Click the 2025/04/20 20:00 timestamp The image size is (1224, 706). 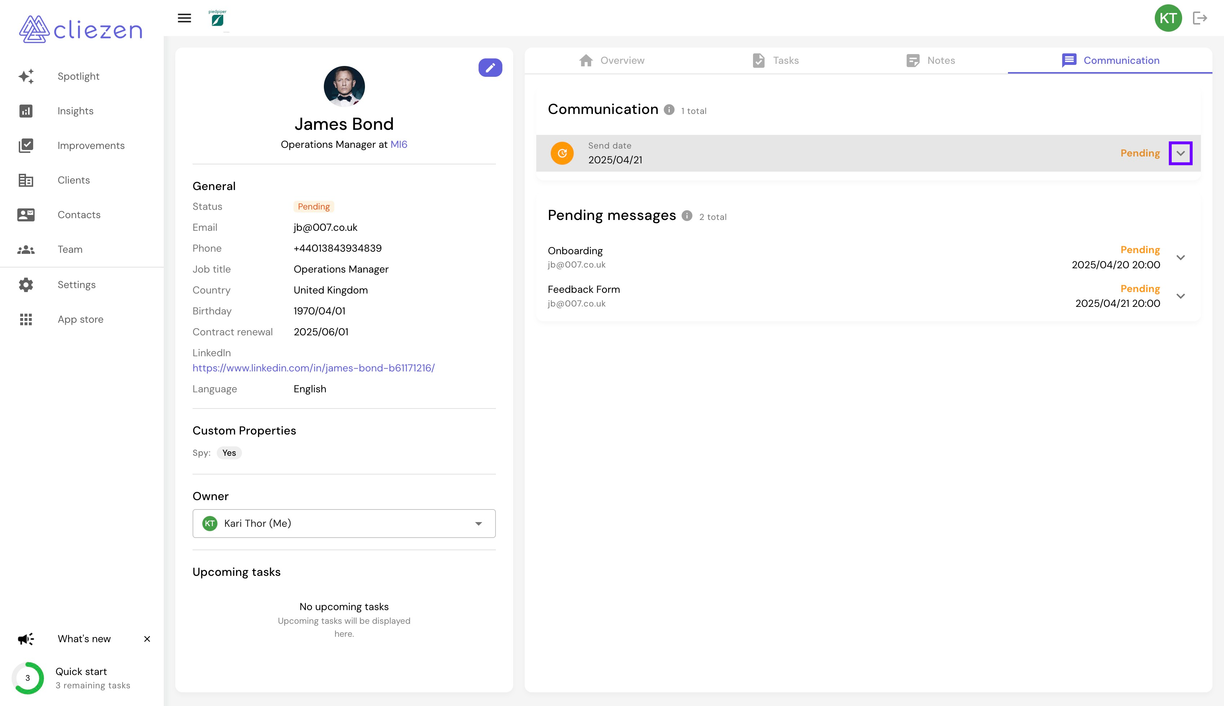point(1116,265)
